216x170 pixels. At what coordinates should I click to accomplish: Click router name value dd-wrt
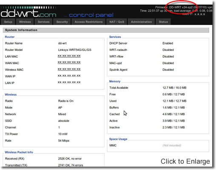(x=63, y=43)
